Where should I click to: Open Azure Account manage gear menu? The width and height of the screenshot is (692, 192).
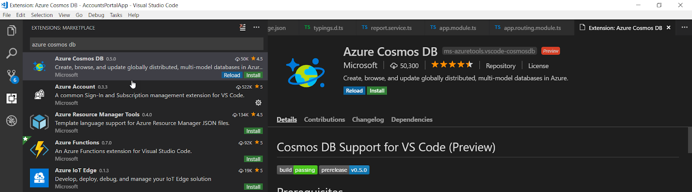258,102
